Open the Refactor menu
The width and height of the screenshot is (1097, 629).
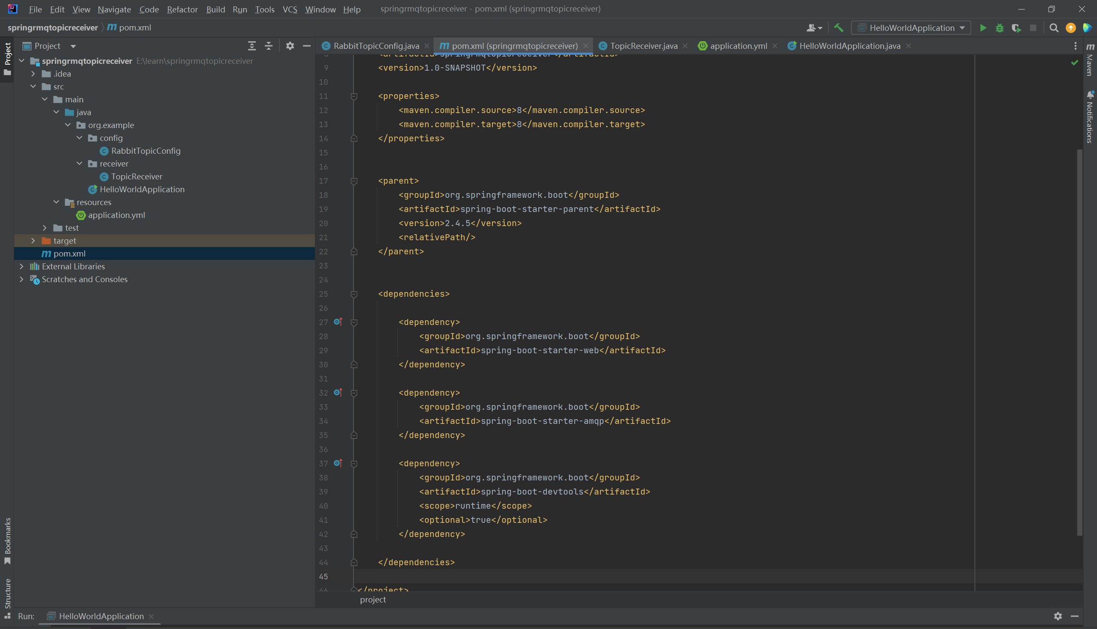point(182,9)
